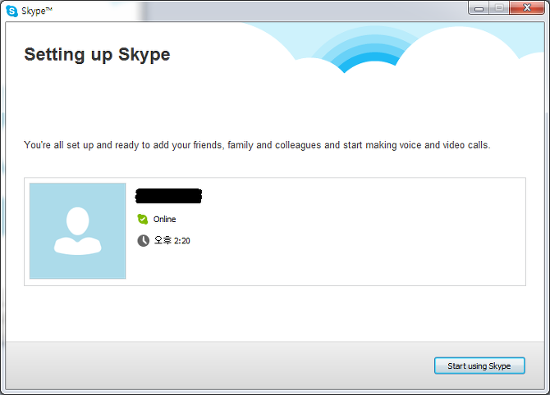Click the Skype logo in title bar
Viewport: 550px width, 395px height.
tap(12, 11)
